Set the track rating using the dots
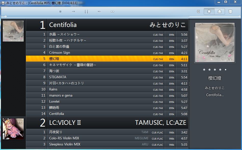The width and height of the screenshot is (242, 150). [x=214, y=69]
